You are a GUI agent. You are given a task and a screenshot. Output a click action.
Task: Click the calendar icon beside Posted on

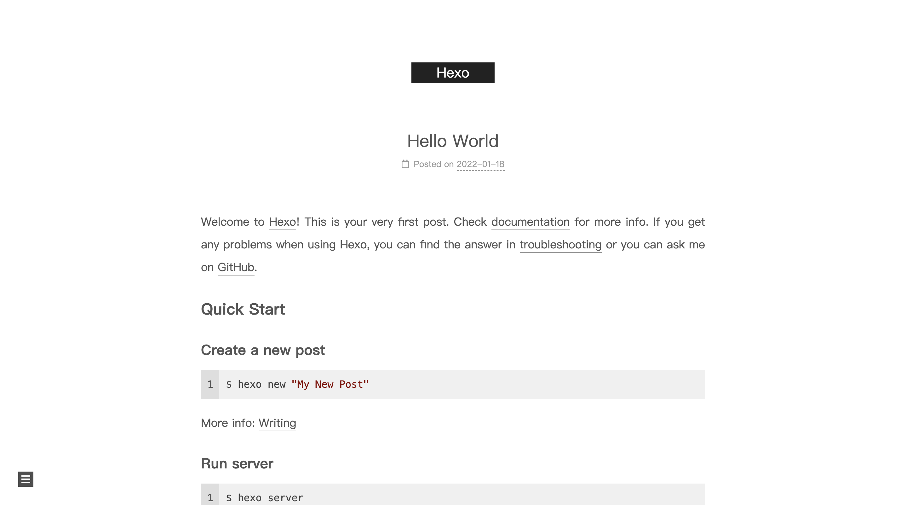click(405, 164)
